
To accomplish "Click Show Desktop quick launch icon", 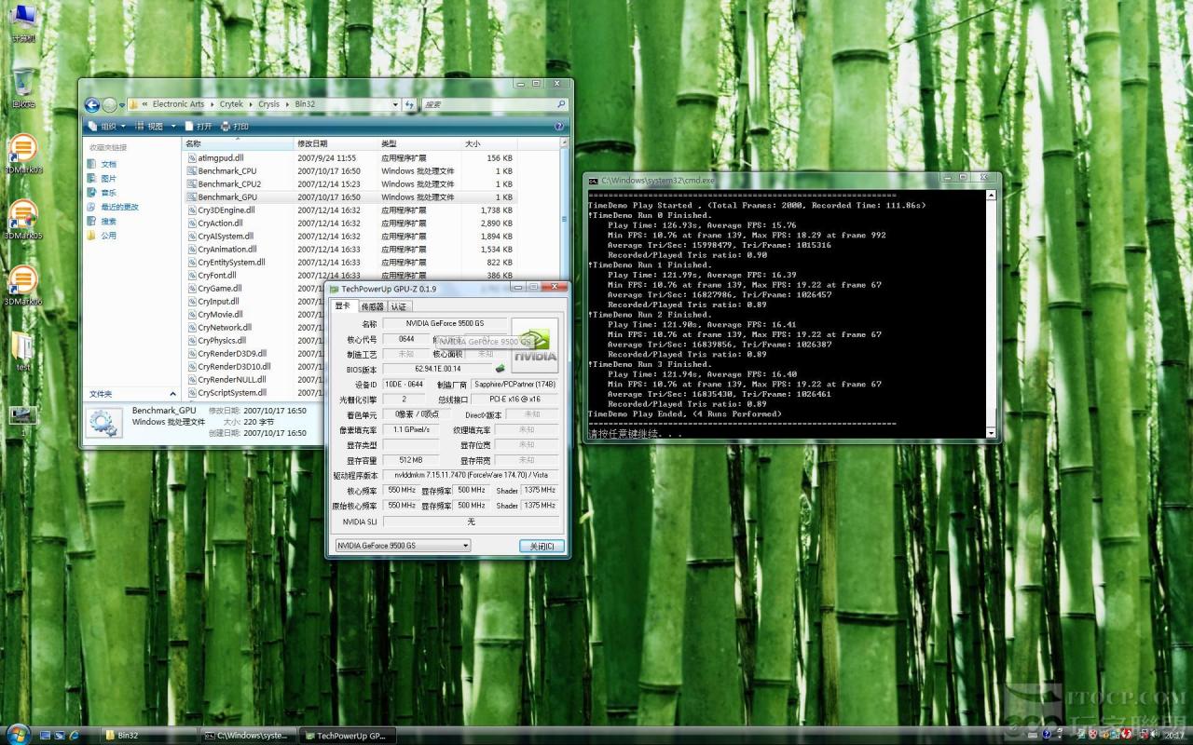I will click(43, 736).
